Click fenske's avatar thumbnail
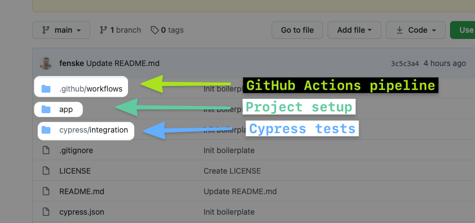Viewport: 475px width, 223px height. 46,63
